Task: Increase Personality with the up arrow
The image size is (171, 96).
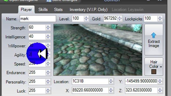Action: tap(48, 80)
